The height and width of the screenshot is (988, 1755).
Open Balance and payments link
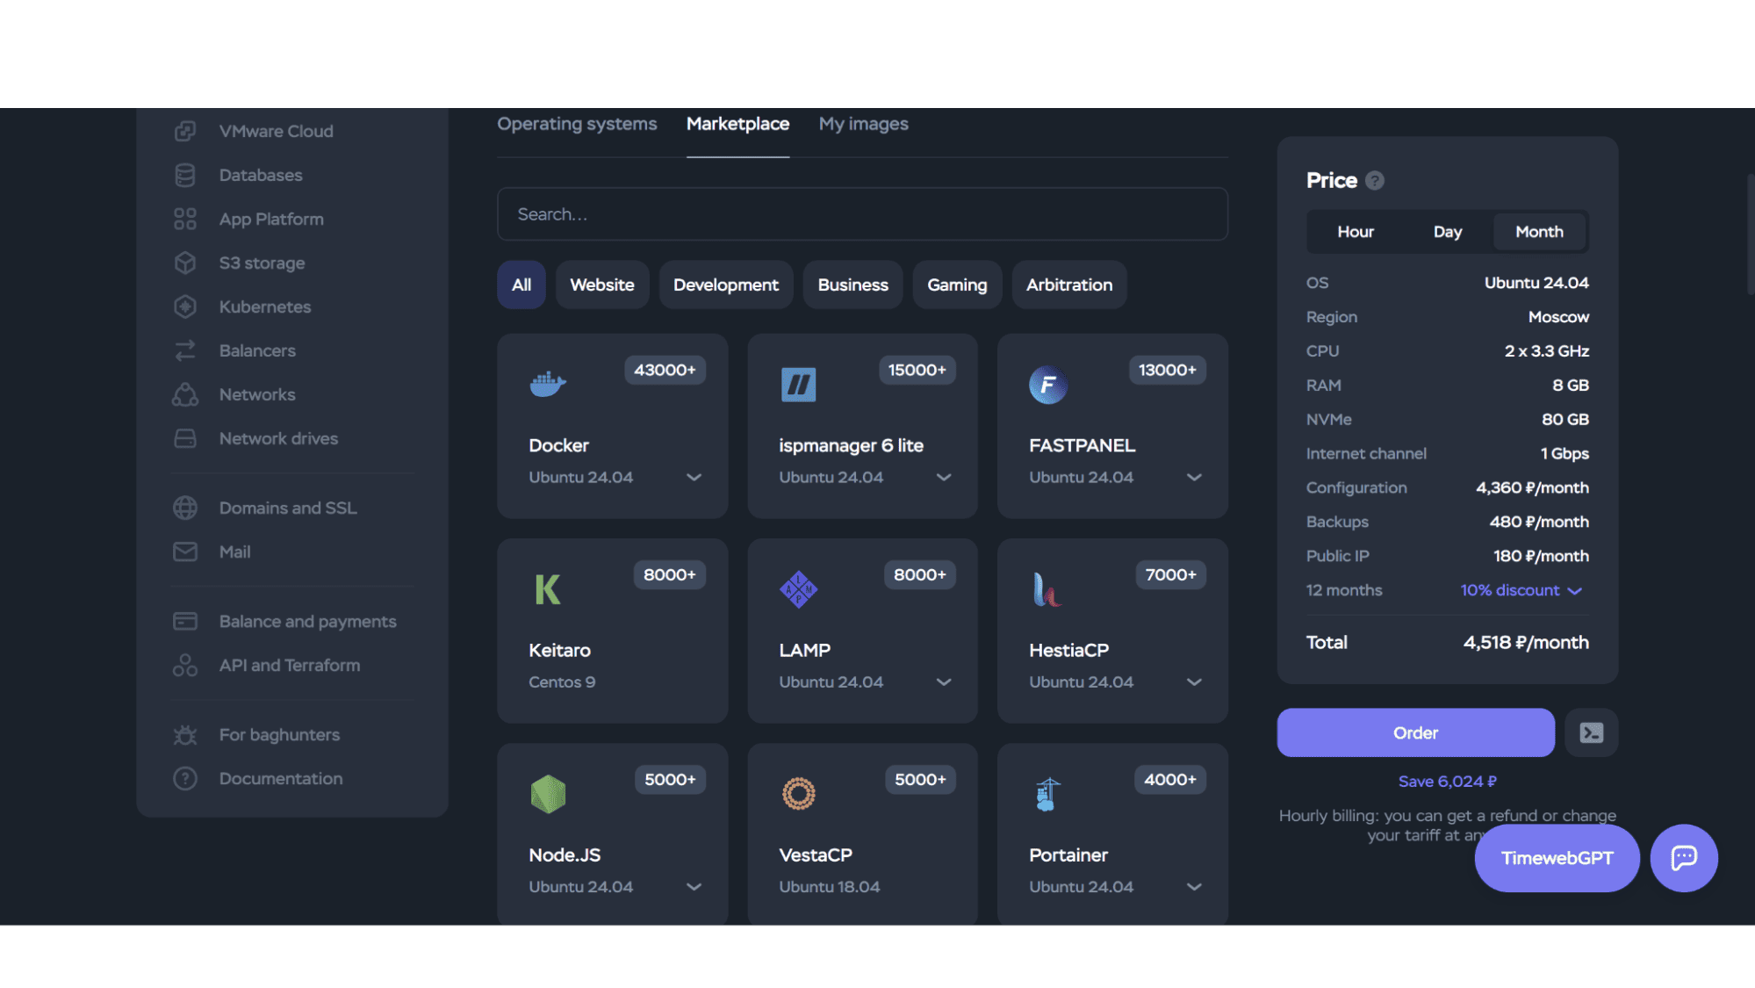307,621
